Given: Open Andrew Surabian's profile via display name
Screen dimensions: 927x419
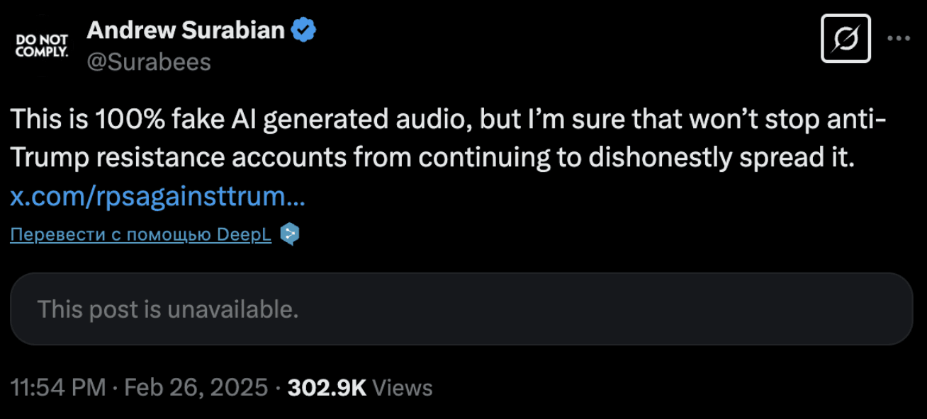Looking at the screenshot, I should 186,30.
